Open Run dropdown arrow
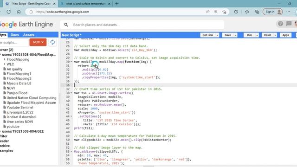Screen dimensions: 297x167 (x=257, y=35)
